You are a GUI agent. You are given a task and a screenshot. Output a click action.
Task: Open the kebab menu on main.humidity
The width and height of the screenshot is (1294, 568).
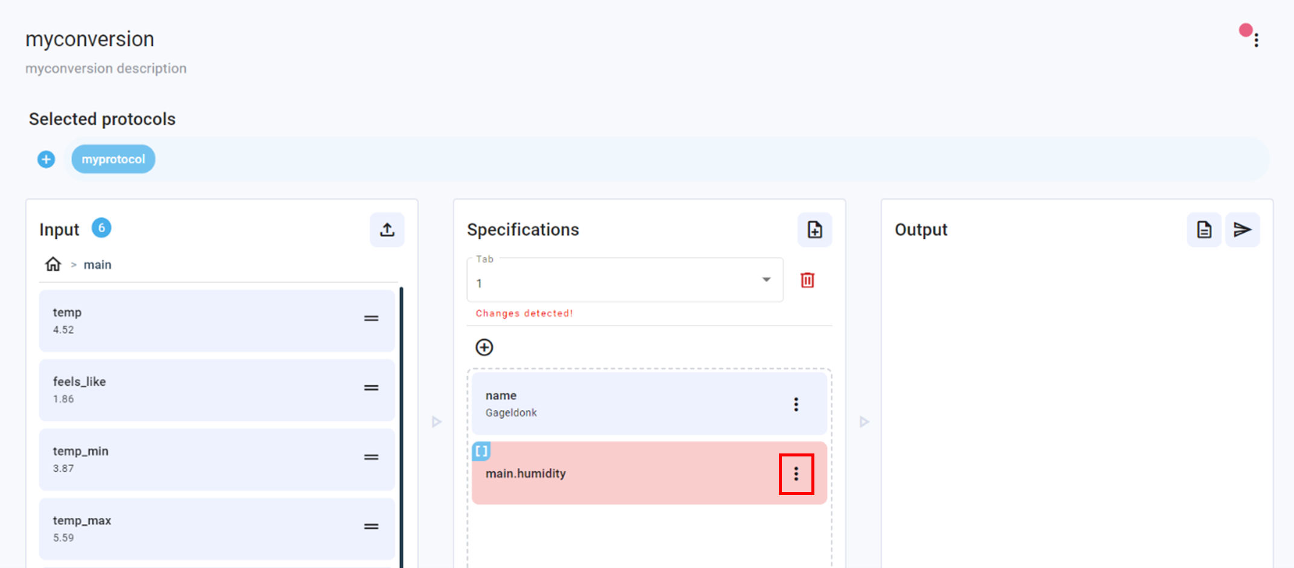[796, 474]
